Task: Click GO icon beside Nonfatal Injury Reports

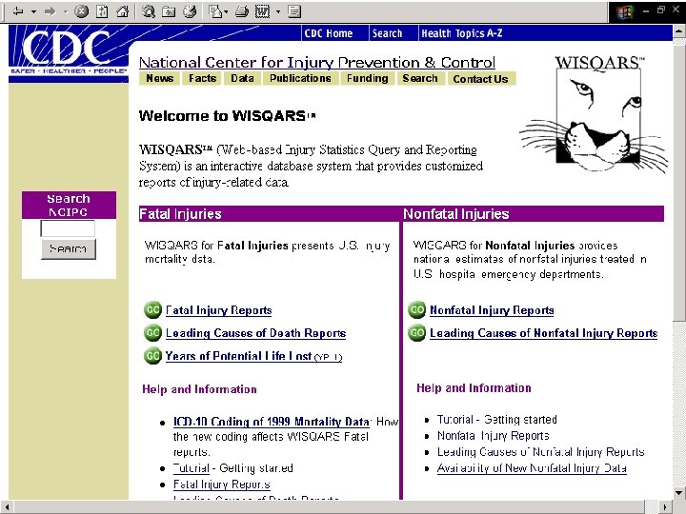Action: 417,310
